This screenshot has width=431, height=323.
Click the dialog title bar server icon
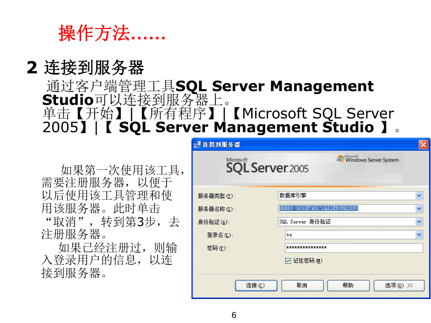(197, 144)
